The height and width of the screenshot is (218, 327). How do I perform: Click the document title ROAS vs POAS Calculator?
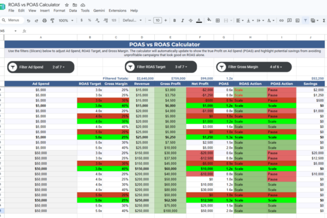pyautogui.click(x=34, y=4)
